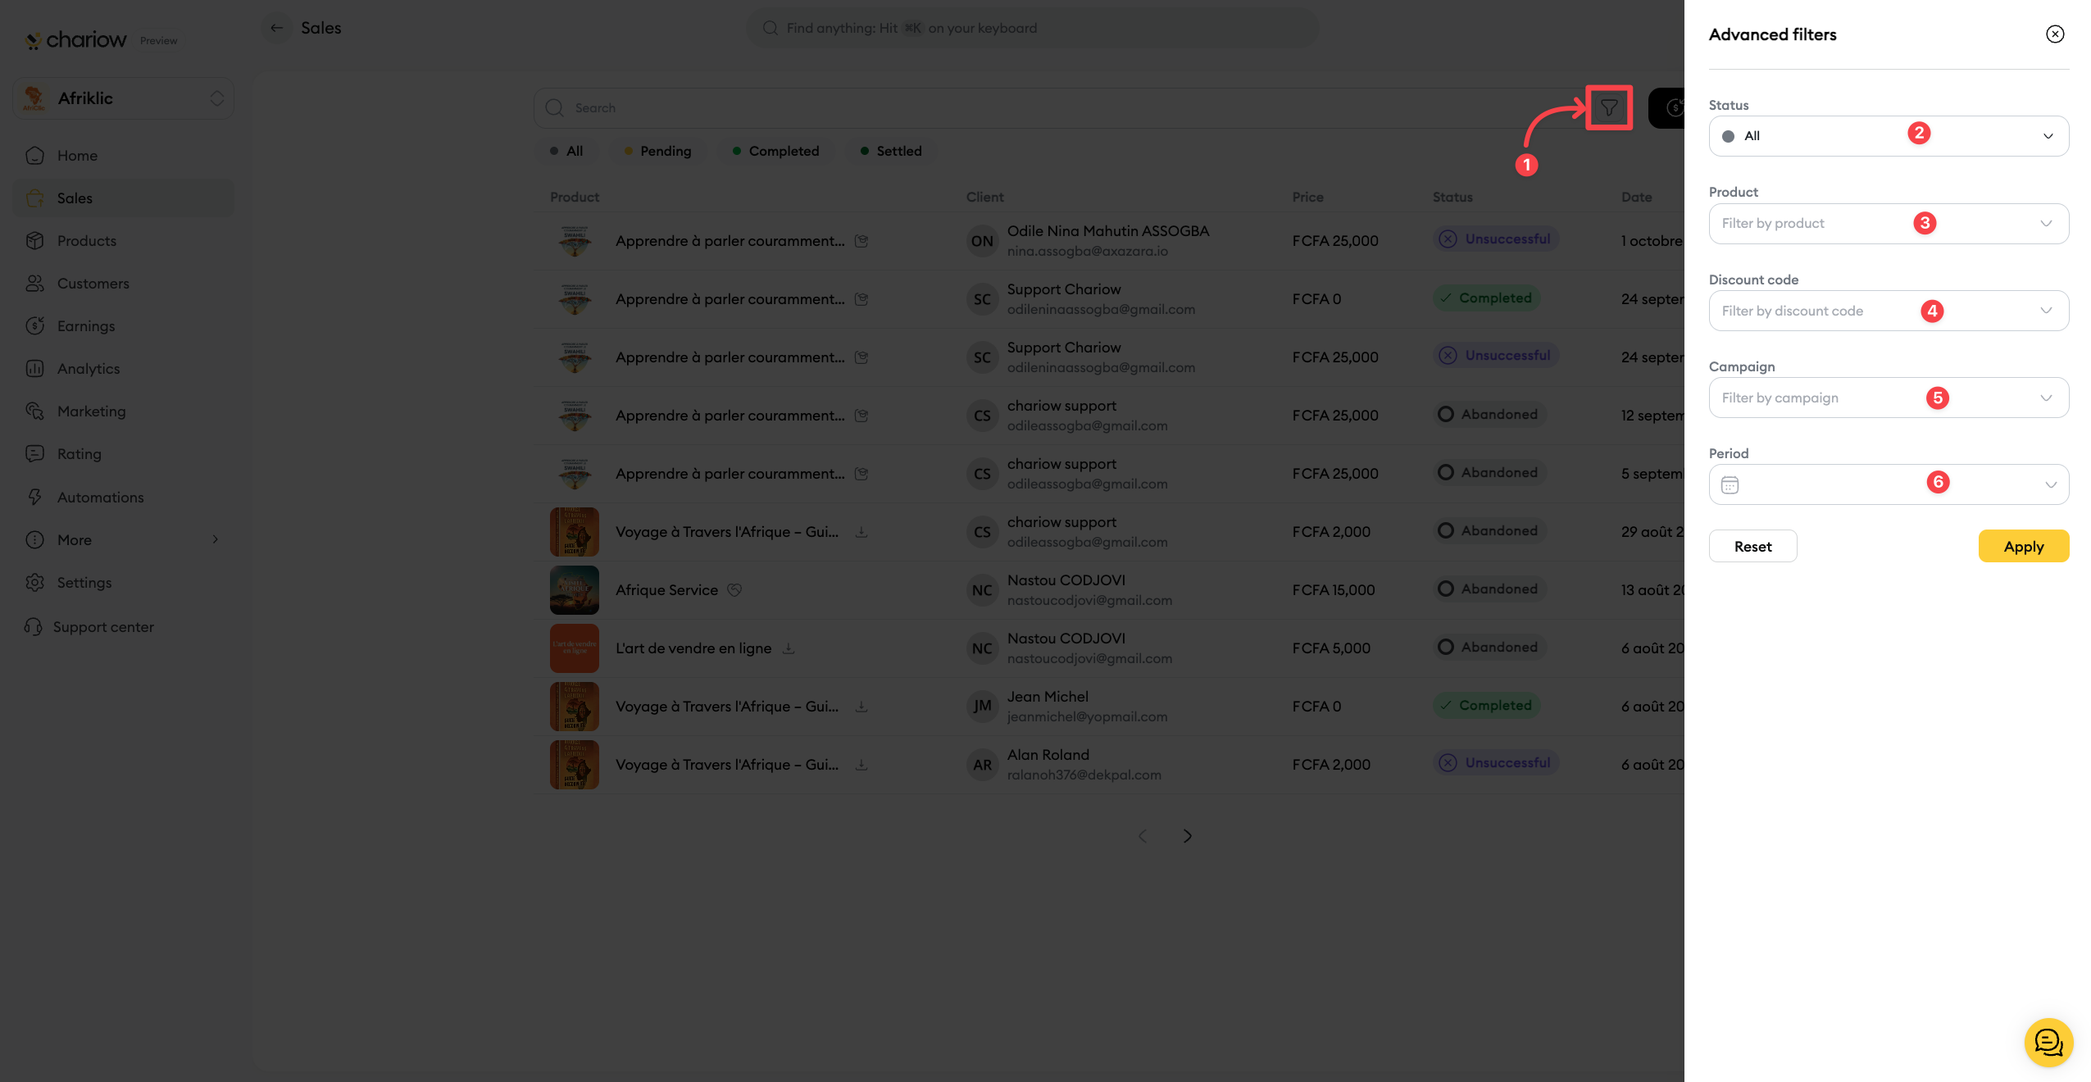Open Automations in the sidebar
This screenshot has width=2091, height=1082.
[100, 498]
